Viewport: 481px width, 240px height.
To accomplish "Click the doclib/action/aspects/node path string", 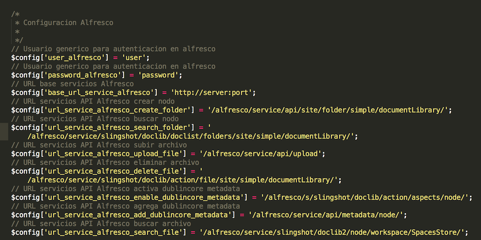I will point(364,197).
